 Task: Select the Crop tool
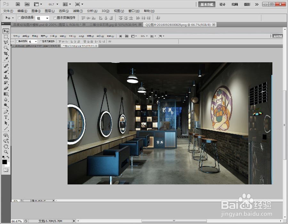coord(6,53)
